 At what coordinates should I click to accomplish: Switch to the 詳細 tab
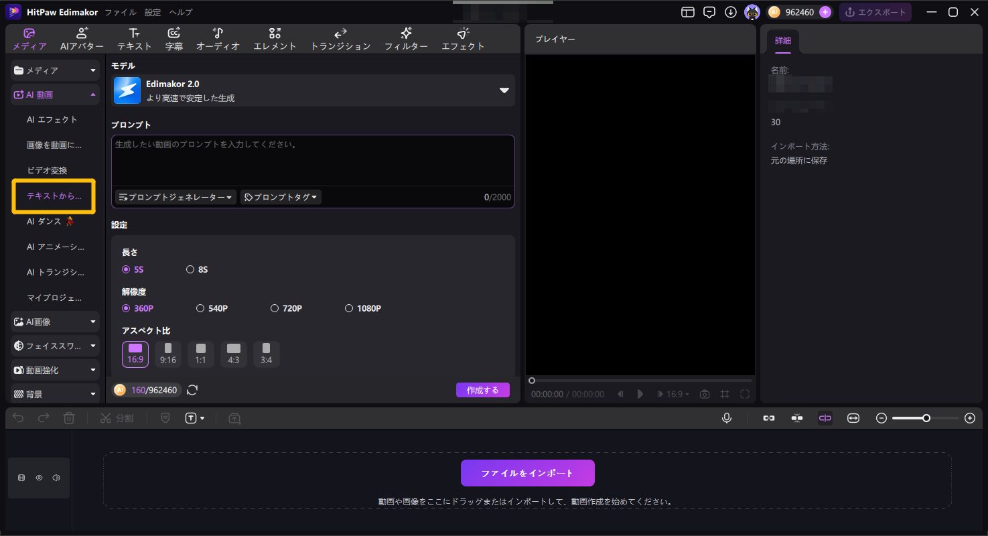(782, 40)
